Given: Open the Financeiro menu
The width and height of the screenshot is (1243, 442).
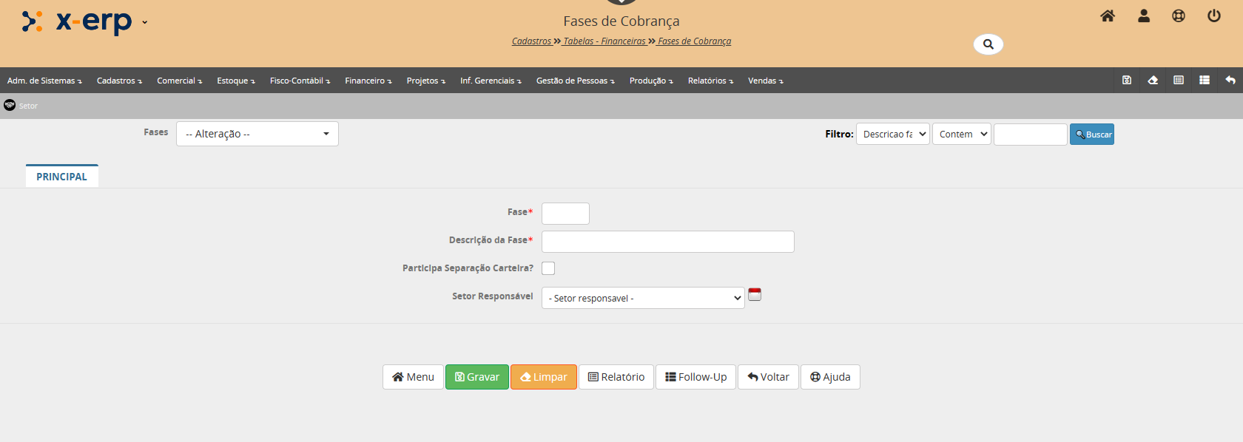Looking at the screenshot, I should (368, 81).
